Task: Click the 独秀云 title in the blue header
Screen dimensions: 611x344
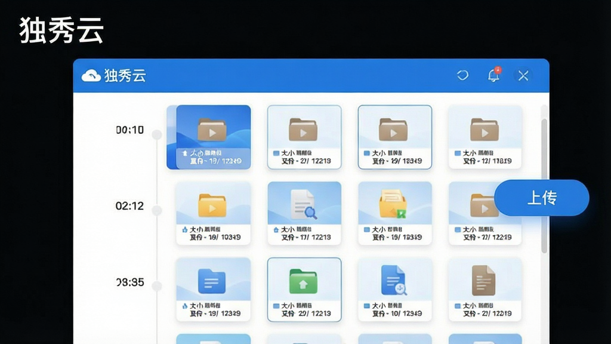Action: (x=125, y=76)
